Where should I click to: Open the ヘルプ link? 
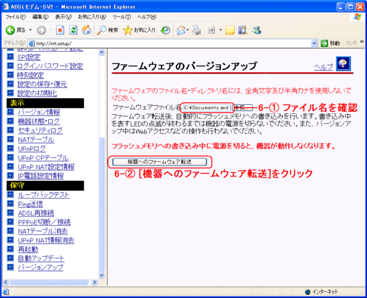coord(324,67)
